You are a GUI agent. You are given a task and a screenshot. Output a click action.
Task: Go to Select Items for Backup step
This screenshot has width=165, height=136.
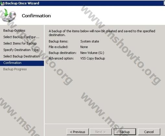(x=20, y=44)
